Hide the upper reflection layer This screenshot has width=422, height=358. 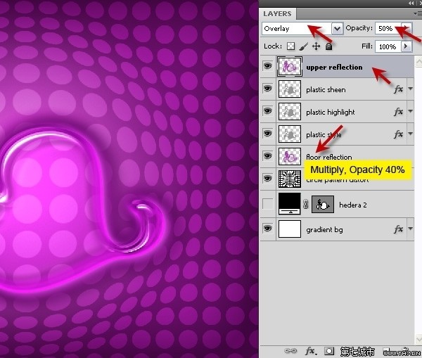coord(268,68)
